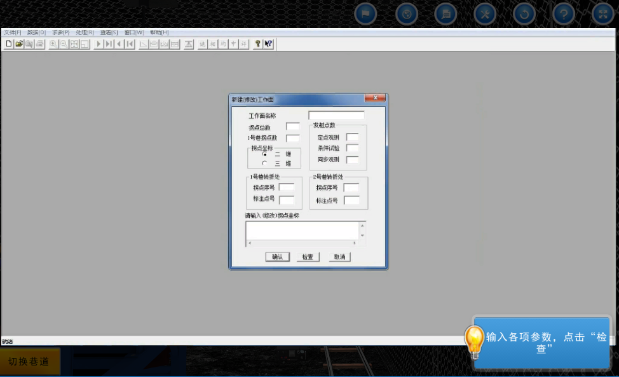Open the 文件 menu

12,32
